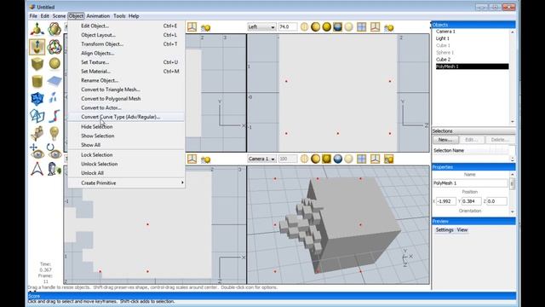The width and height of the screenshot is (545, 307).
Task: Choose the Create Spline Mesh tool
Action: pyautogui.click(x=54, y=82)
